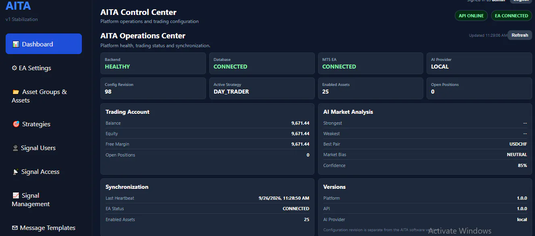
Task: Click the Free Margin row label
Action: click(x=117, y=144)
